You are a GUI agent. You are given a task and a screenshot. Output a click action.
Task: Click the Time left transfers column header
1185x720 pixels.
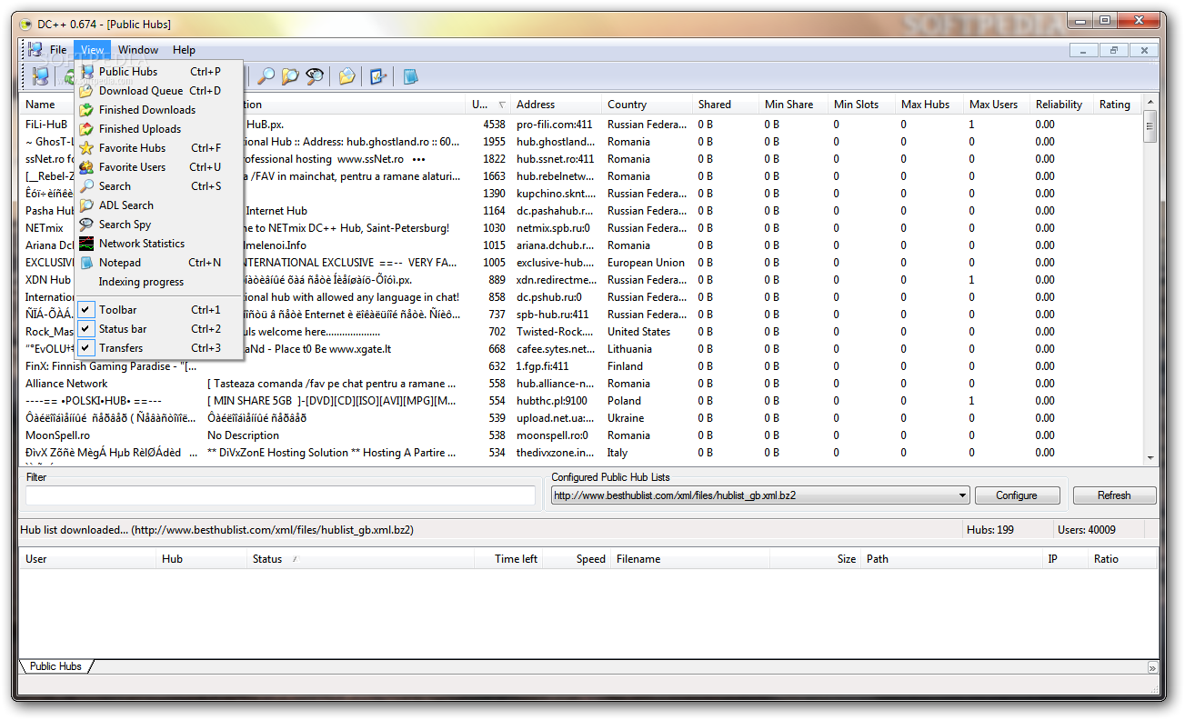pyautogui.click(x=508, y=559)
